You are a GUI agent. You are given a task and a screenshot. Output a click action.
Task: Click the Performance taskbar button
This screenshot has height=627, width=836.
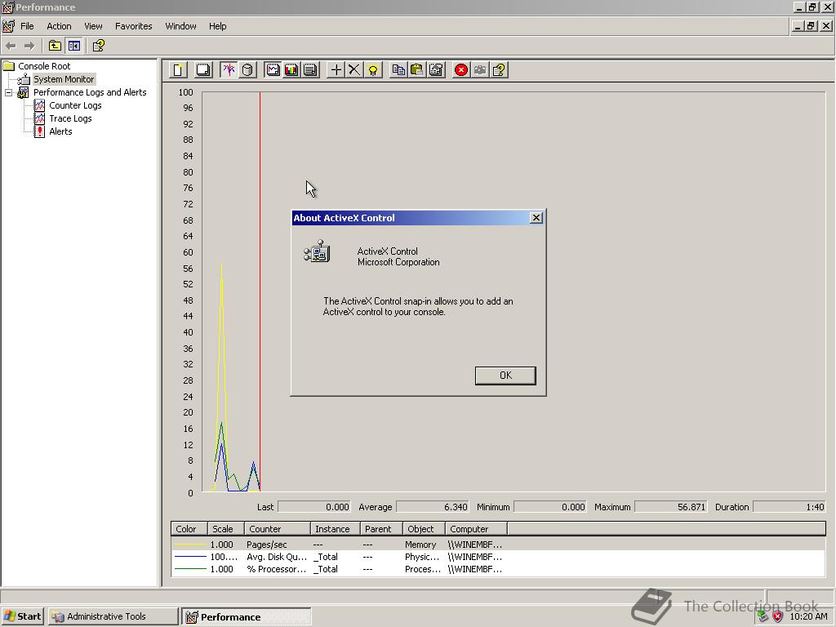[246, 616]
